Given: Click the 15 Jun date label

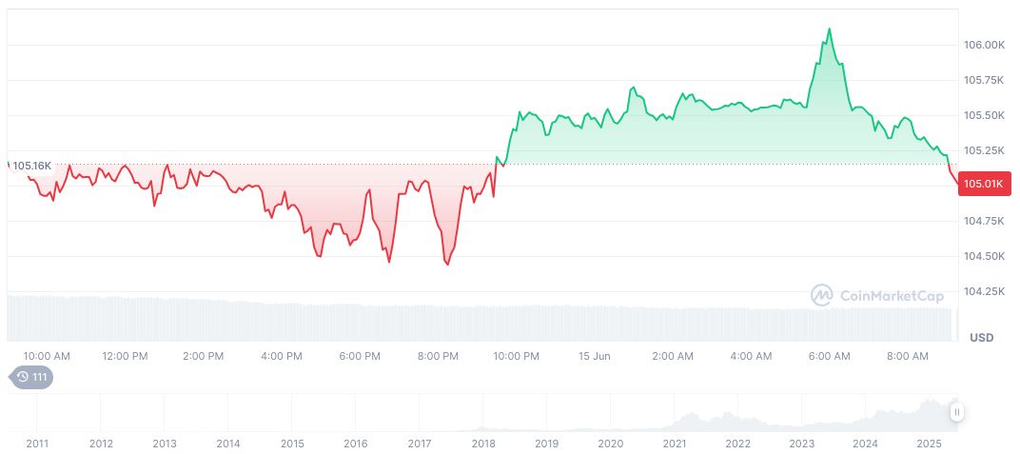Looking at the screenshot, I should pyautogui.click(x=594, y=356).
